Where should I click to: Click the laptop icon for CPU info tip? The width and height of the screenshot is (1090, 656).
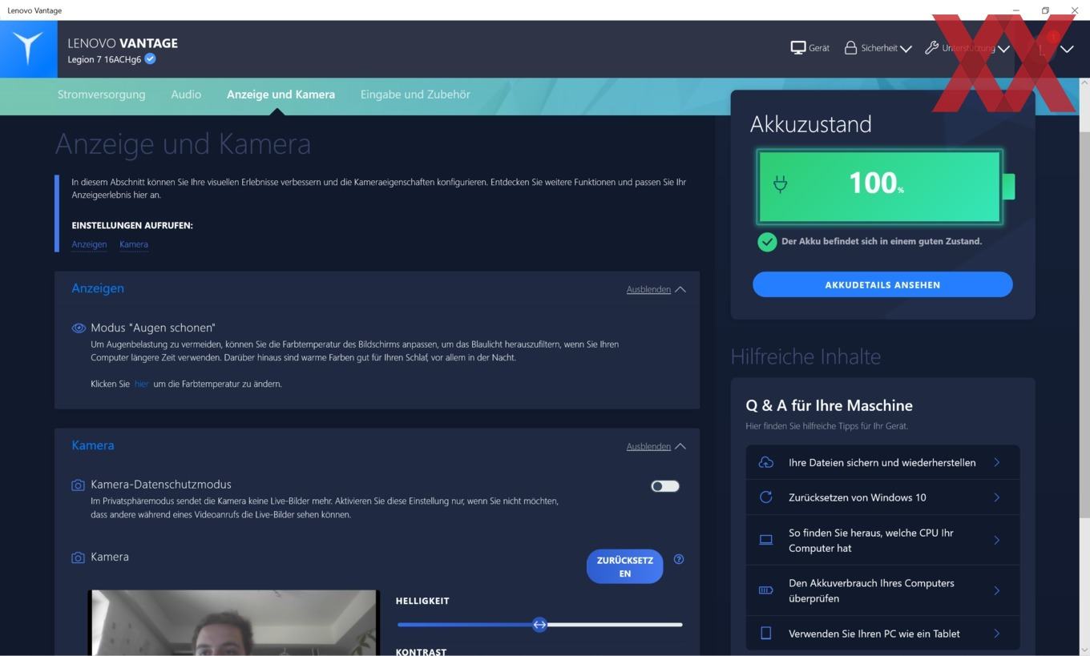(765, 540)
